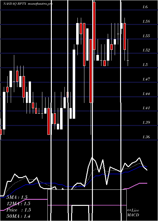Click the 1.6 price axis label
Image resolution: width=158 pixels, height=221 pixels.
pyautogui.click(x=145, y=7)
